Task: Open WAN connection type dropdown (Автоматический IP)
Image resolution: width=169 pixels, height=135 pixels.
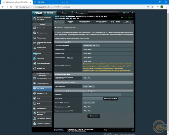Action: point(91,46)
